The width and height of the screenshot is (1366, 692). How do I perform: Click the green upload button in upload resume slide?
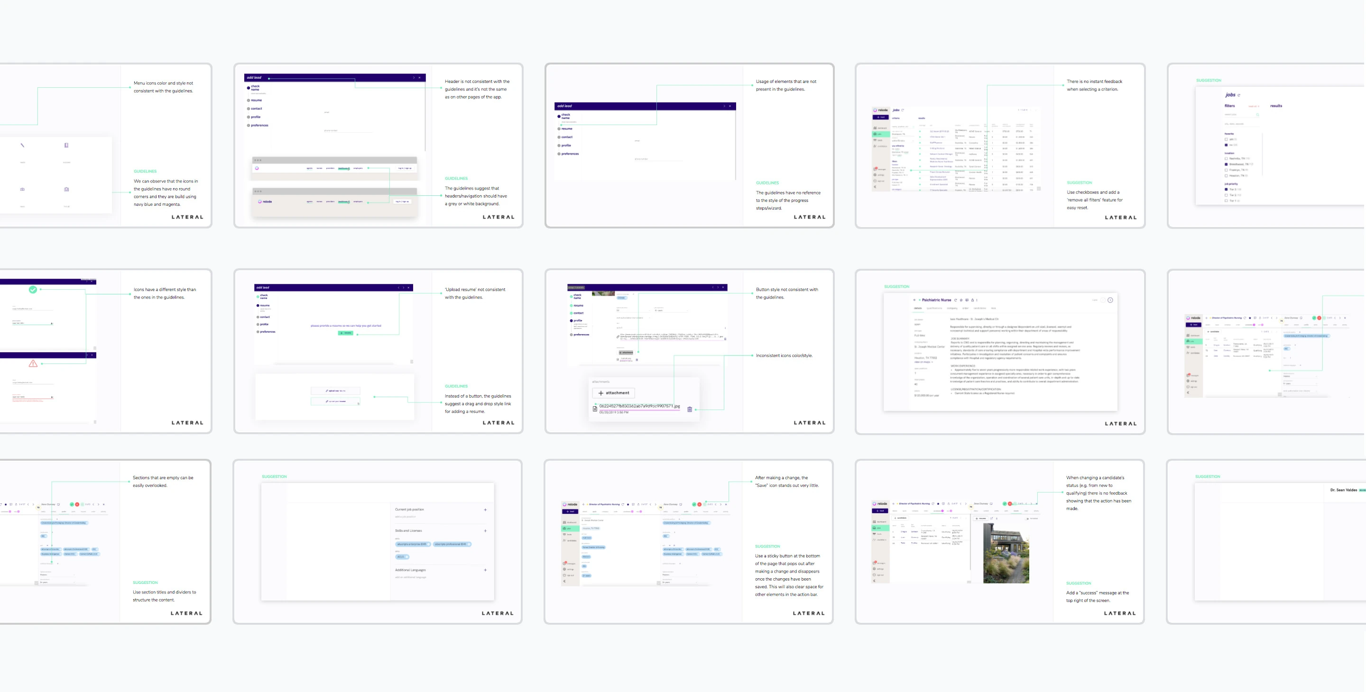click(346, 333)
